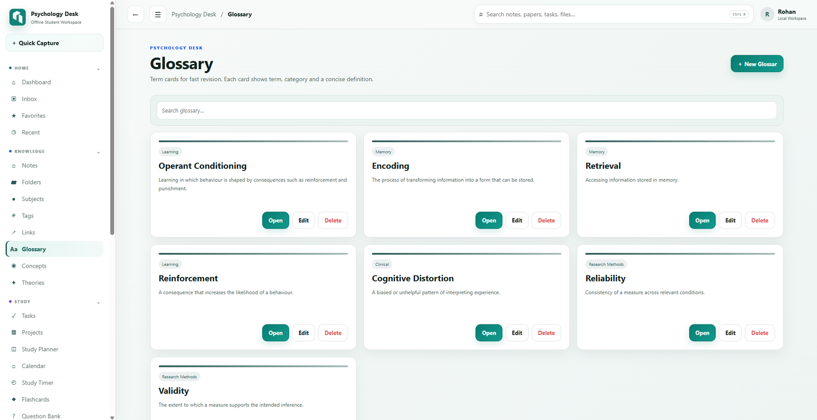Image resolution: width=817 pixels, height=420 pixels.
Task: Delete the Encoding term
Action: click(546, 220)
